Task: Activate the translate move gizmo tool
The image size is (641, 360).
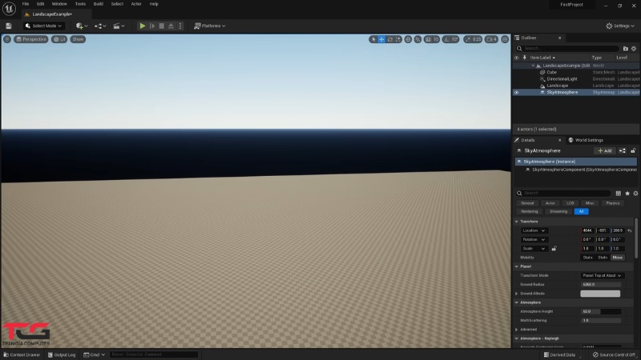Action: point(381,39)
